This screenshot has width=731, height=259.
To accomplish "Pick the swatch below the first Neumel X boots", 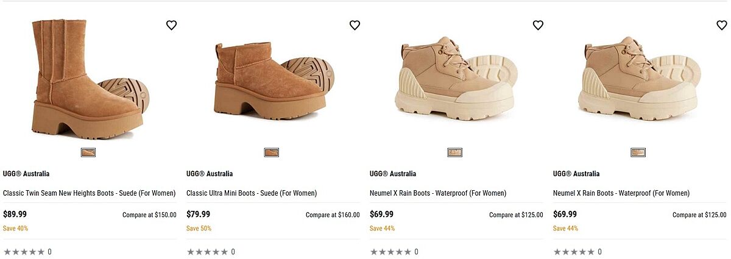I will point(454,152).
